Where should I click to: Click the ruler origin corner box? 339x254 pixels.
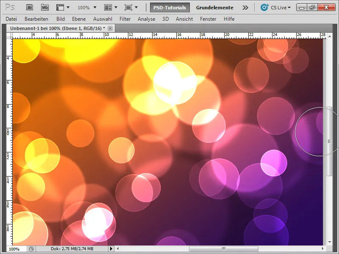coord(9,36)
